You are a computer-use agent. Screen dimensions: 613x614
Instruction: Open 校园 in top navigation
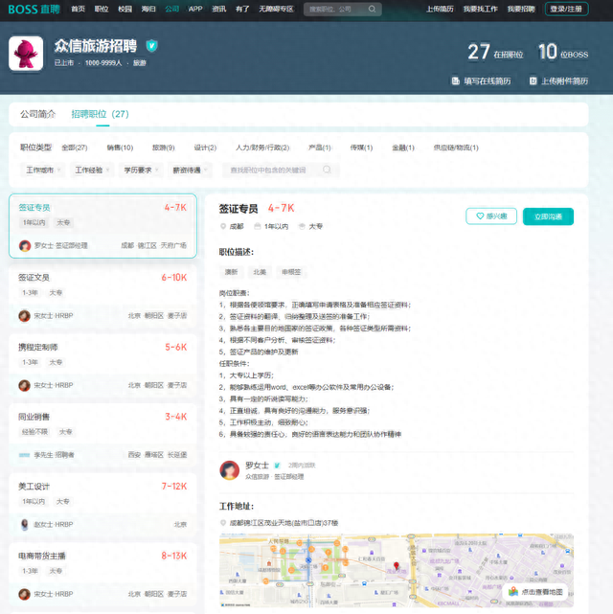pyautogui.click(x=125, y=9)
